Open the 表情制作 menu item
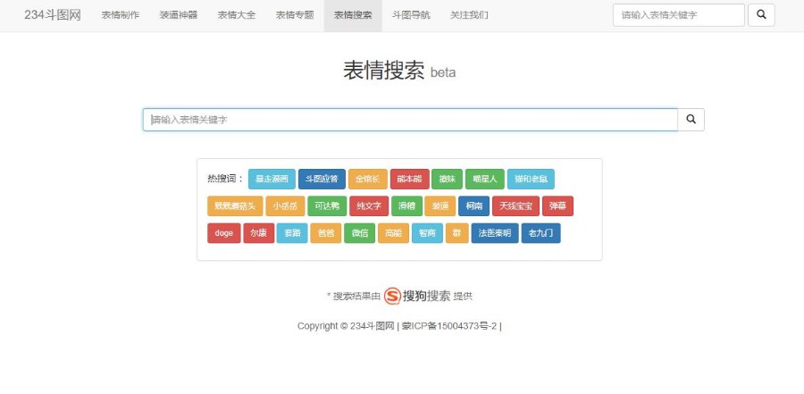The height and width of the screenshot is (394, 804). (x=120, y=15)
